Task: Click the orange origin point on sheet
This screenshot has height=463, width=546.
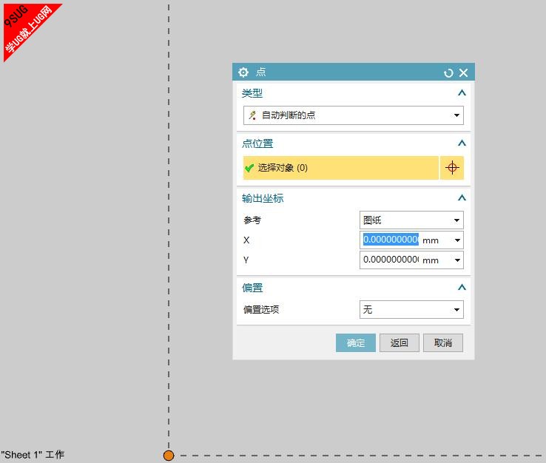Action: pyautogui.click(x=169, y=455)
